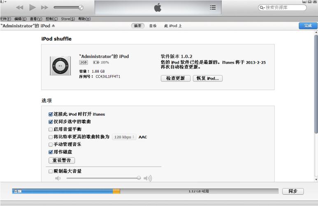Click the search library field

pos(282,7)
